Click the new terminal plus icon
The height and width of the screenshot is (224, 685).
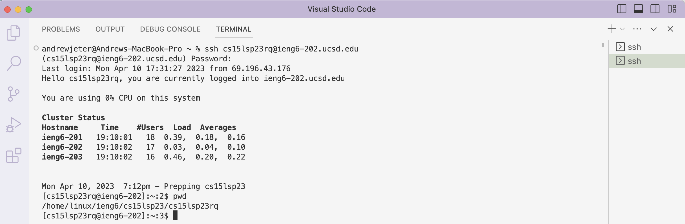612,29
